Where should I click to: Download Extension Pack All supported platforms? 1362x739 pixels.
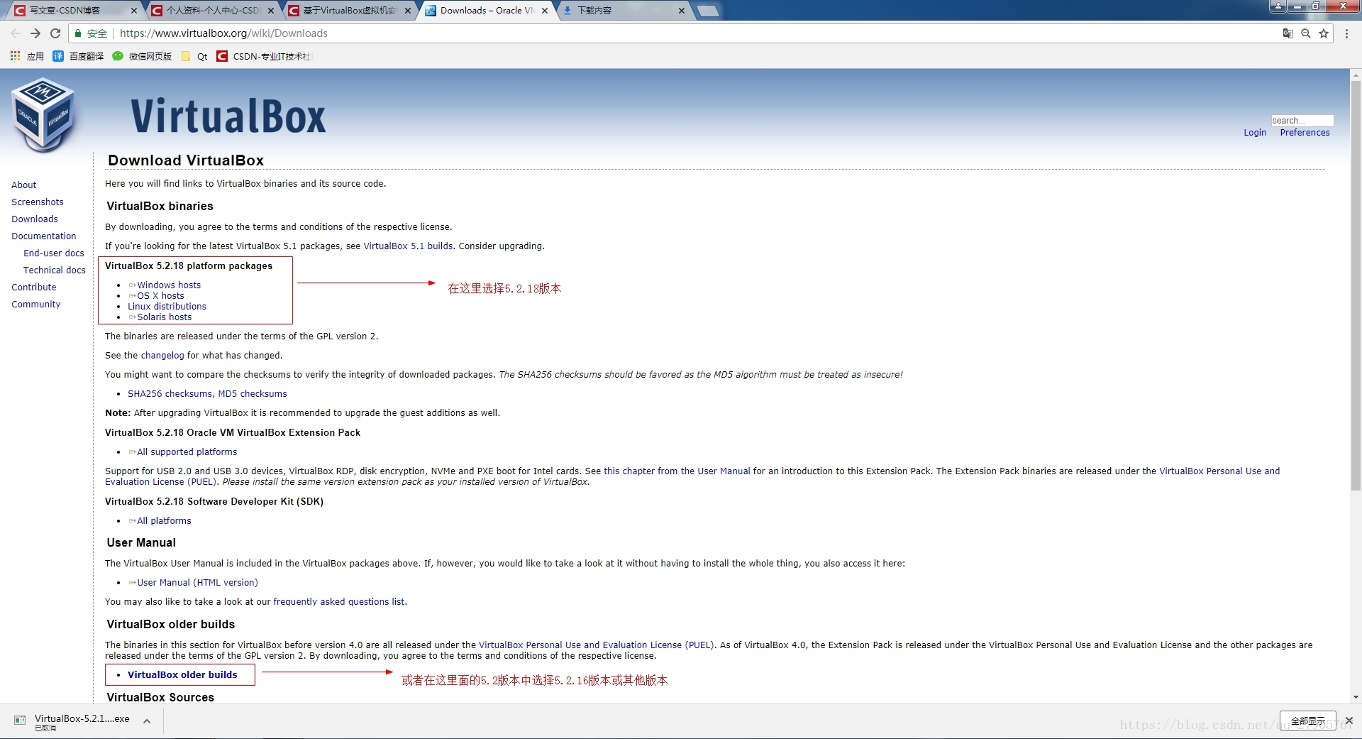click(187, 452)
